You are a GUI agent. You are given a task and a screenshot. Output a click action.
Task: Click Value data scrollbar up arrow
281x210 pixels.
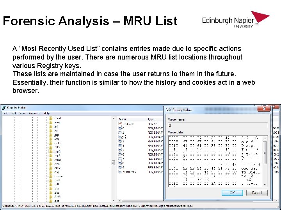tap(265, 138)
